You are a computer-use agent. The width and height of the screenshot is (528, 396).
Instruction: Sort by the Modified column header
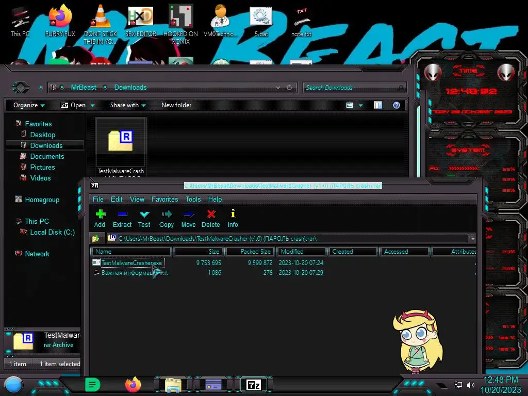click(x=301, y=252)
